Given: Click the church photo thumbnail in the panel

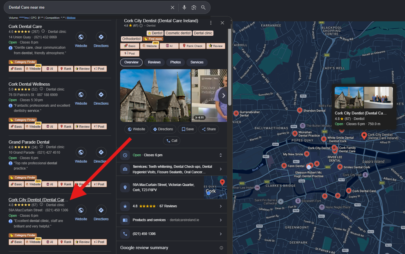Looking at the screenshot, I should click(x=155, y=95).
